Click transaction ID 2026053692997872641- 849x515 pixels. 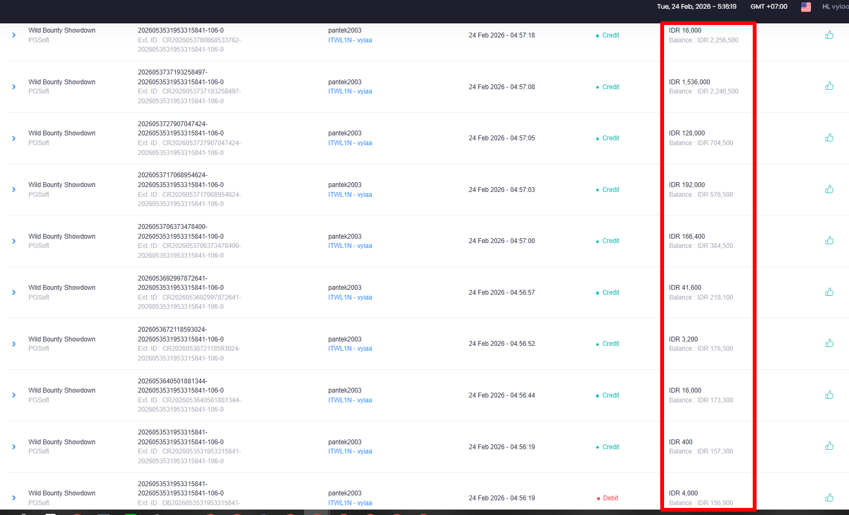coord(172,278)
